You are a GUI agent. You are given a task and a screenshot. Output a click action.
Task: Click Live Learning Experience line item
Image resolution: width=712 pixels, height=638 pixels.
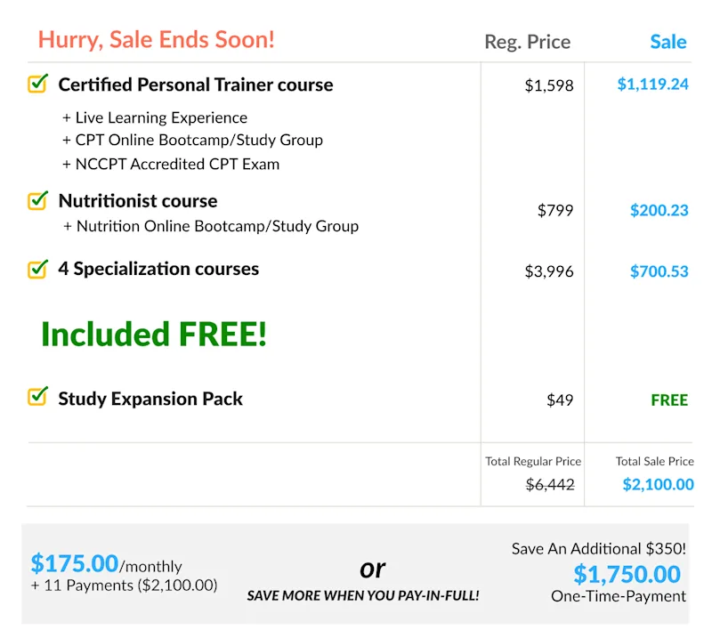coord(155,117)
